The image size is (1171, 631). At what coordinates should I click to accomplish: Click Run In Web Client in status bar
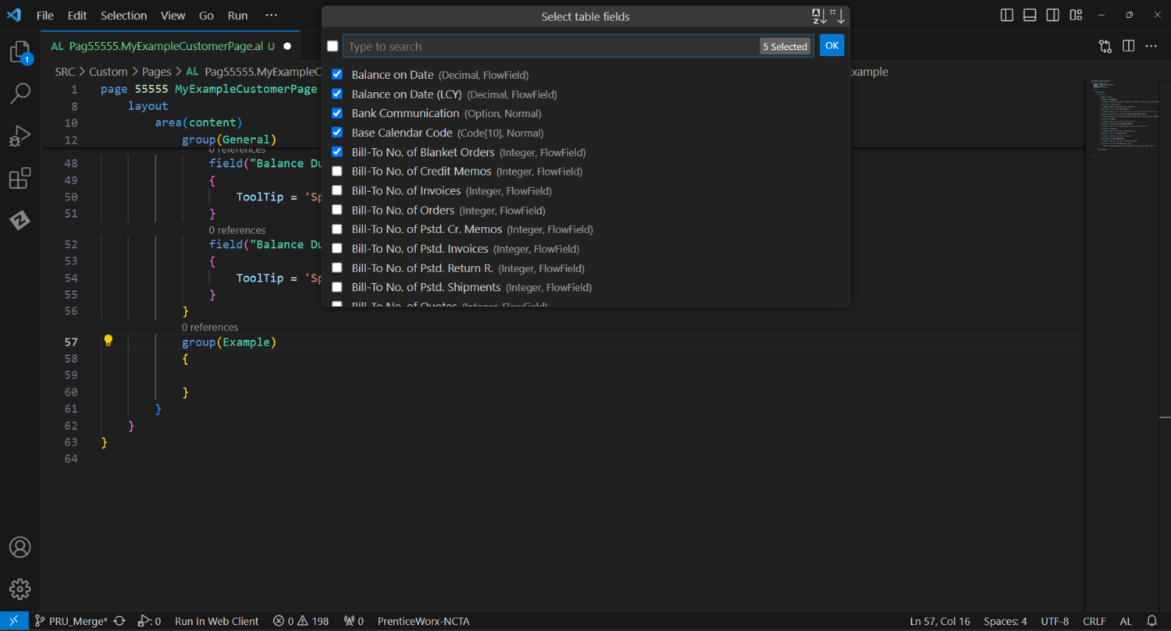216,621
